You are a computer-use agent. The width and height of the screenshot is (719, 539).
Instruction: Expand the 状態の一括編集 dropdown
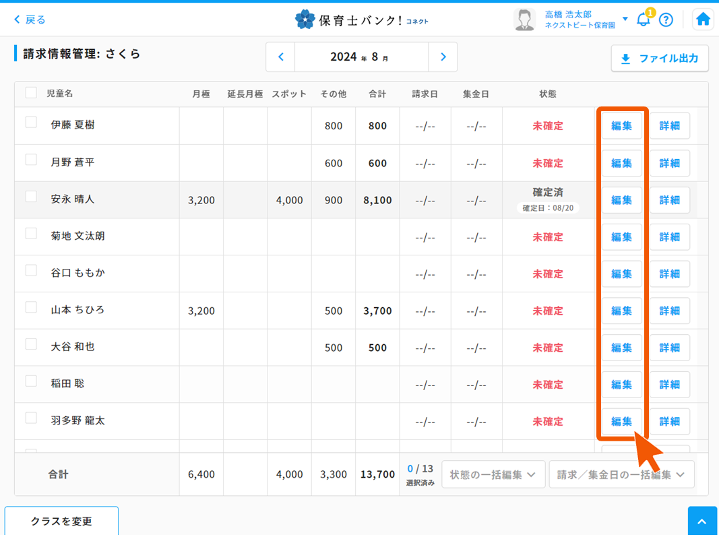click(x=493, y=474)
